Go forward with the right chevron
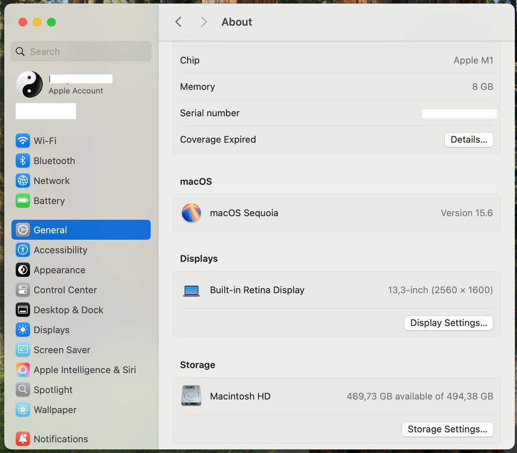Viewport: 517px width, 453px height. (204, 22)
